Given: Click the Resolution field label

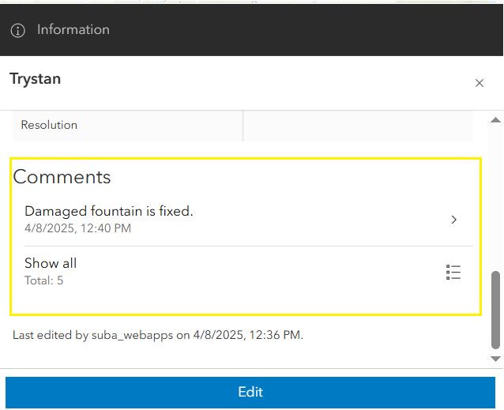Looking at the screenshot, I should 49,125.
